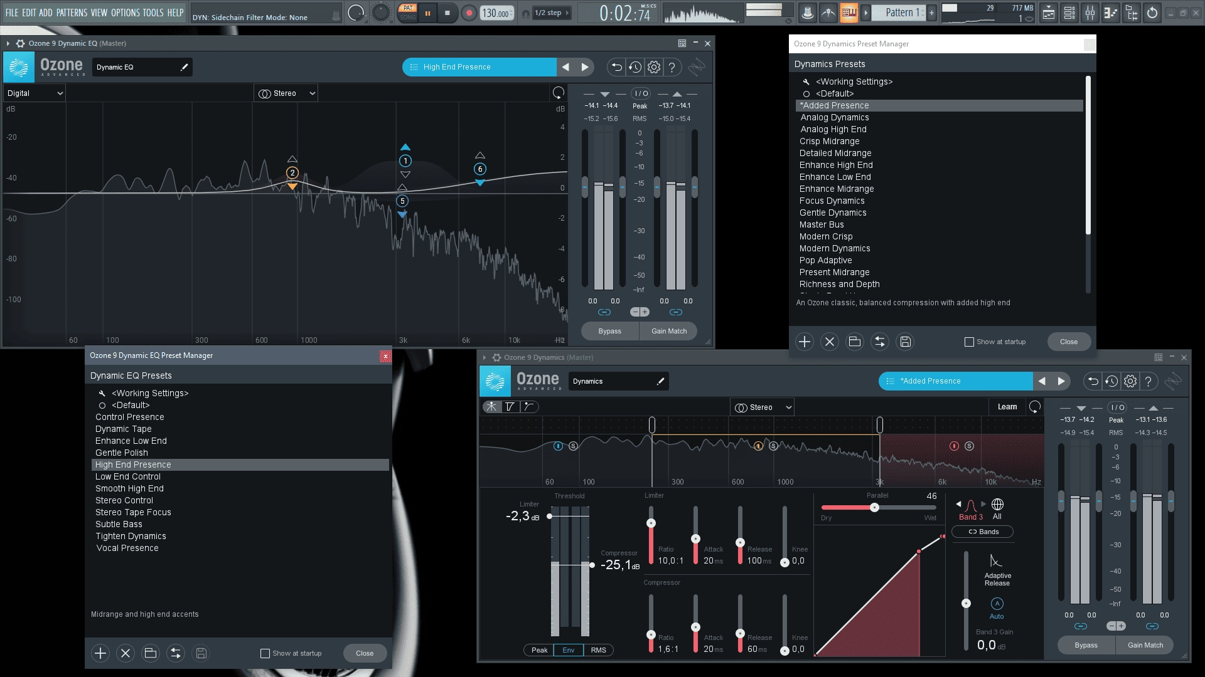The height and width of the screenshot is (677, 1205).
Task: Open the Playlist view icon in toolbar
Action: point(1049,13)
